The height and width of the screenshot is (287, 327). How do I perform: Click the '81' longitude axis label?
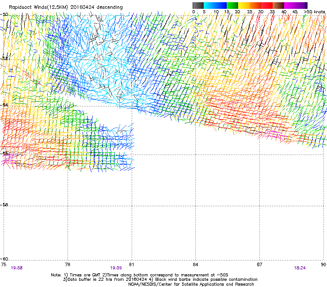coord(131,264)
